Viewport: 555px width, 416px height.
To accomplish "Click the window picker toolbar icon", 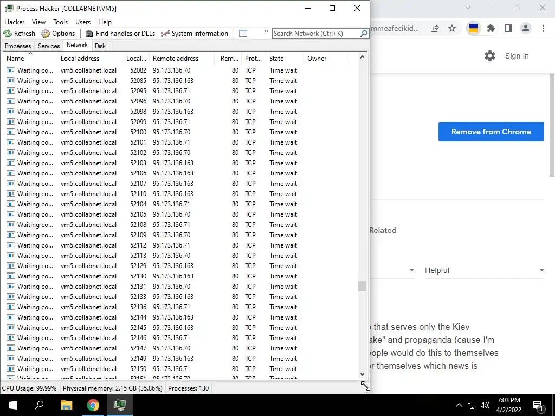I will click(x=243, y=34).
